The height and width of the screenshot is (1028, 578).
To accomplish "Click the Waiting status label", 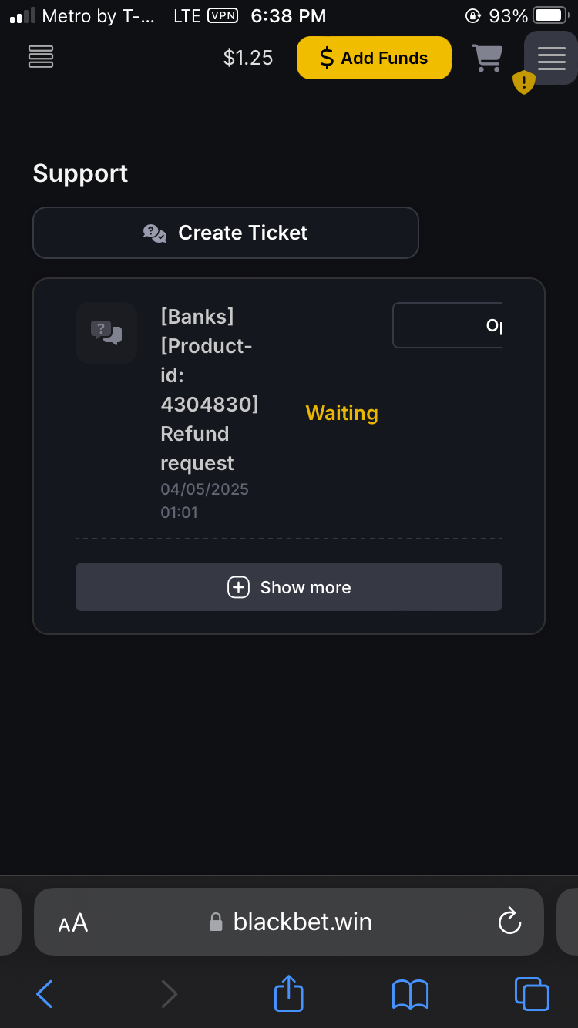I will [341, 413].
